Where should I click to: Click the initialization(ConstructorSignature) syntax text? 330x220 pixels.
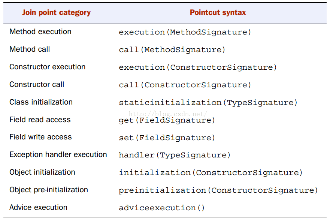[x=211, y=173]
